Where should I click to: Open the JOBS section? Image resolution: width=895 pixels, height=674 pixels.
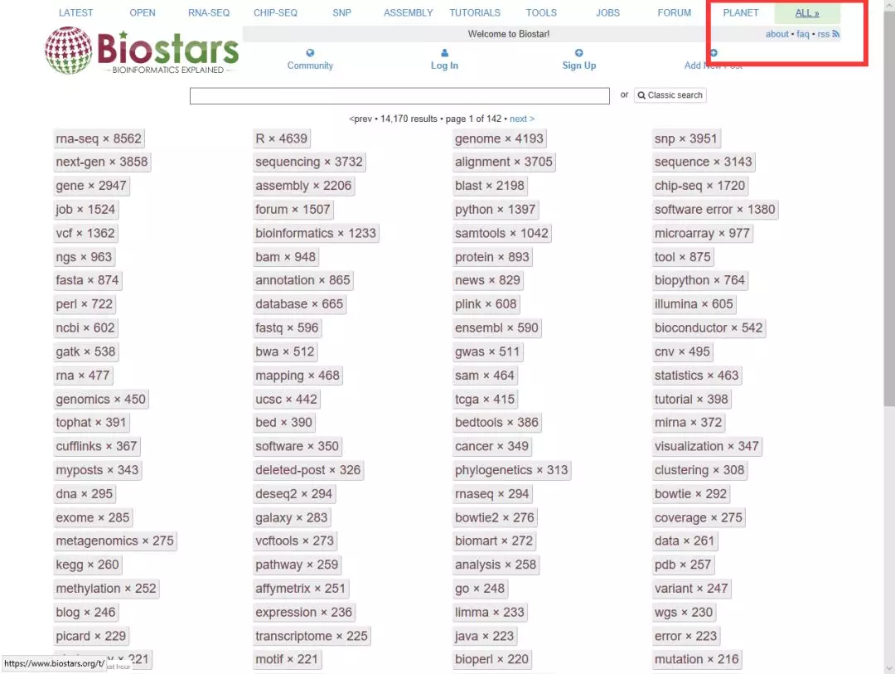click(x=607, y=12)
